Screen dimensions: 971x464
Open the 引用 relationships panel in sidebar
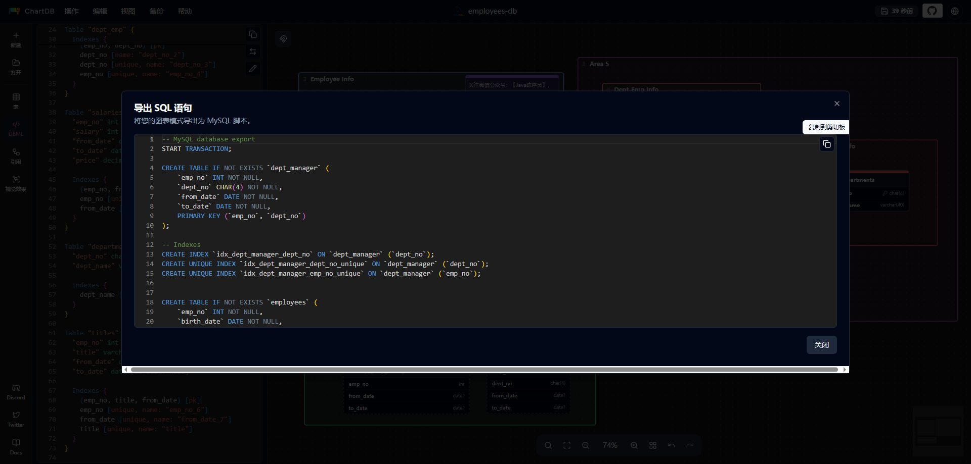(x=16, y=156)
